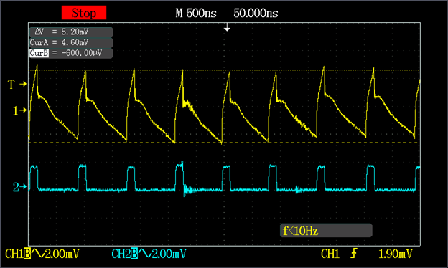Click the upper dotted cursor A line

click(224, 70)
